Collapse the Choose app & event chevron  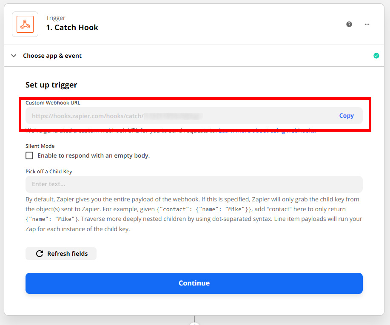(14, 56)
